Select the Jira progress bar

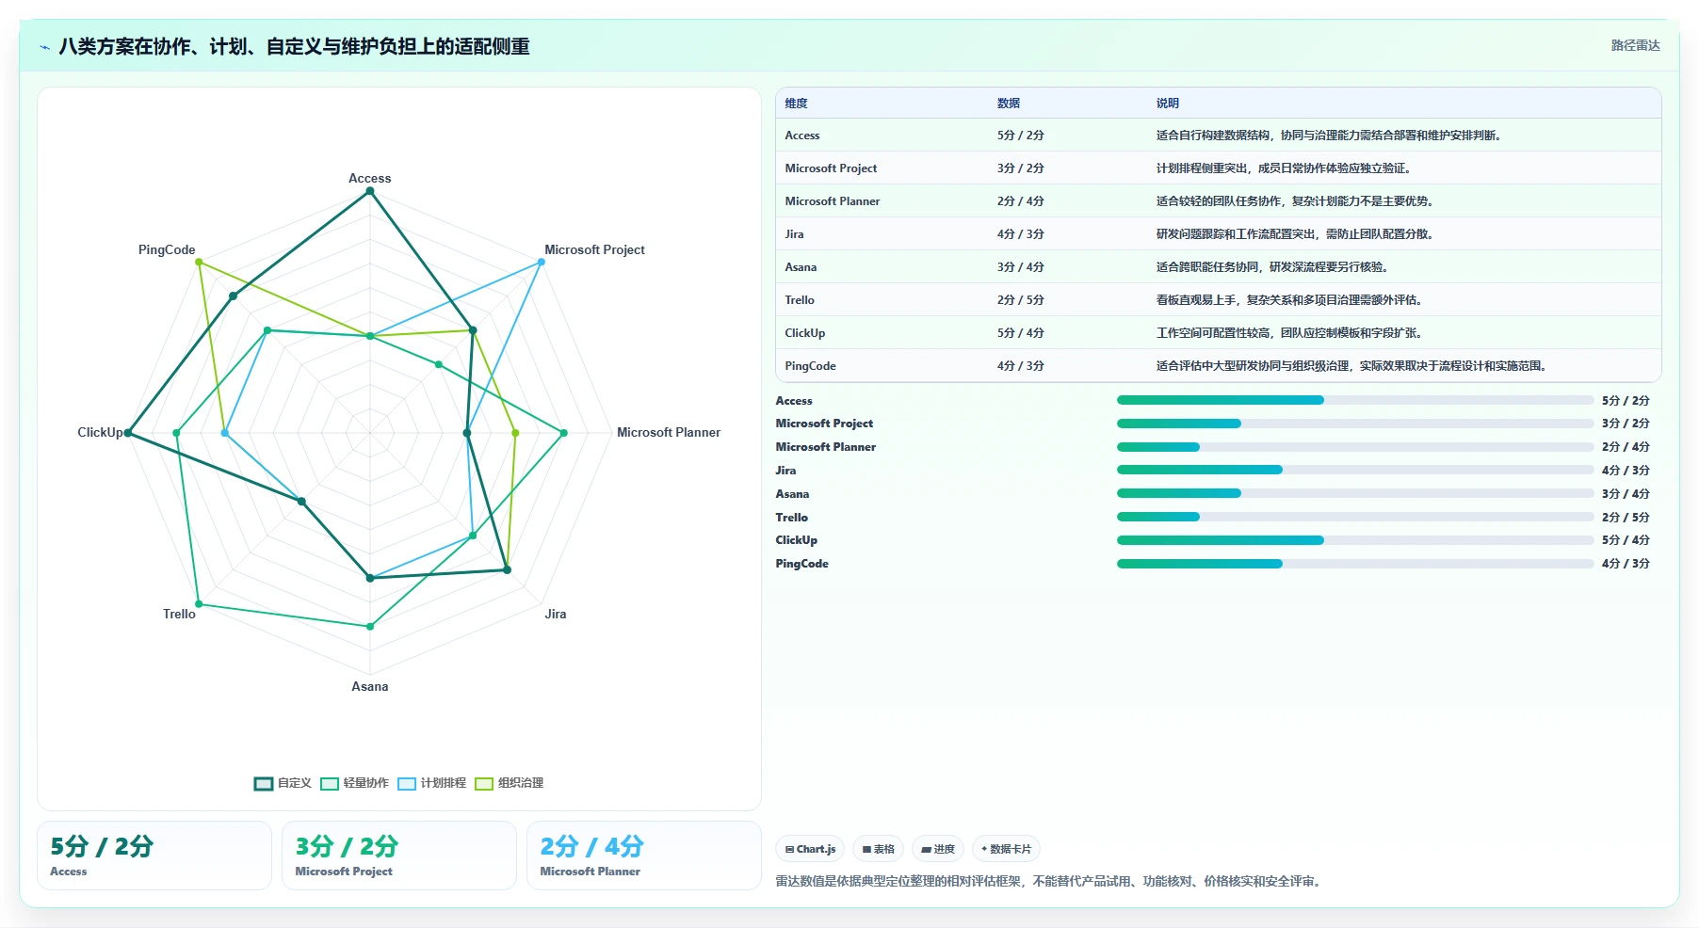pos(1354,470)
